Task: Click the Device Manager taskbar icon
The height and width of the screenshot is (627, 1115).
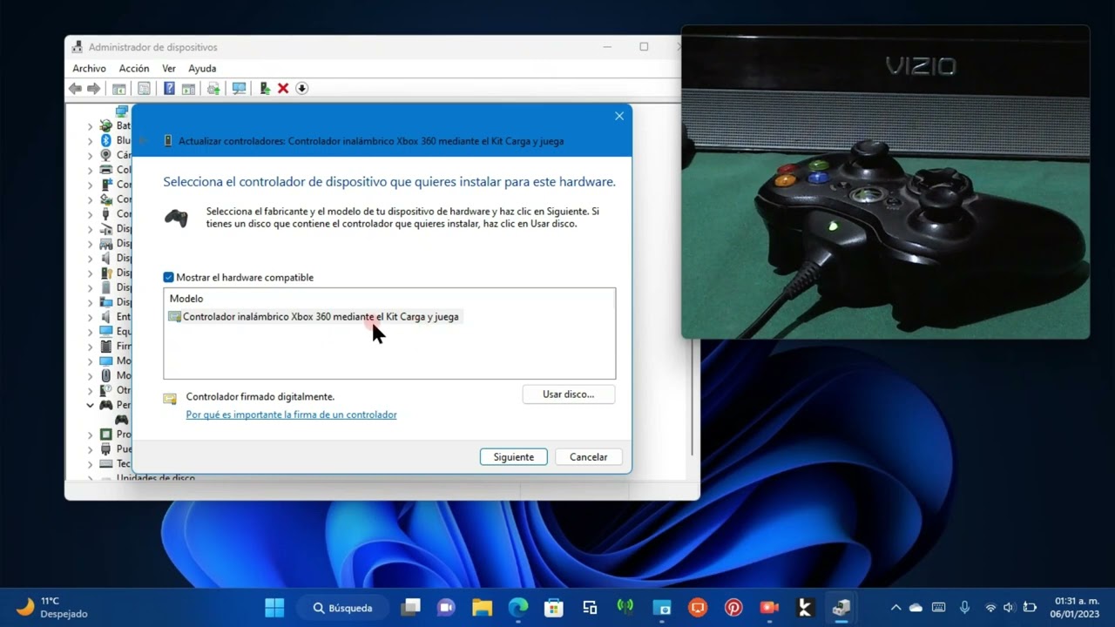Action: click(x=841, y=608)
